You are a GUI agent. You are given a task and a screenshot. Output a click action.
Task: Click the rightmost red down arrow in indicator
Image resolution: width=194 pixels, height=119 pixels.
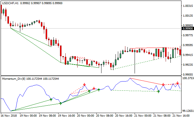point(178,83)
